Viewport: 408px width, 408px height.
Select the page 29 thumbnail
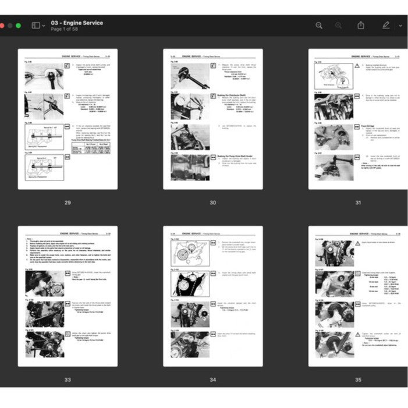pos(68,119)
